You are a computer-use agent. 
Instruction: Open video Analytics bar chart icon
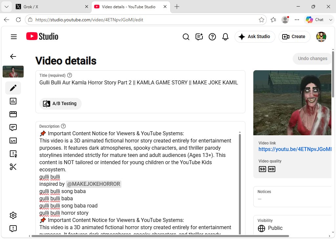[13, 101]
